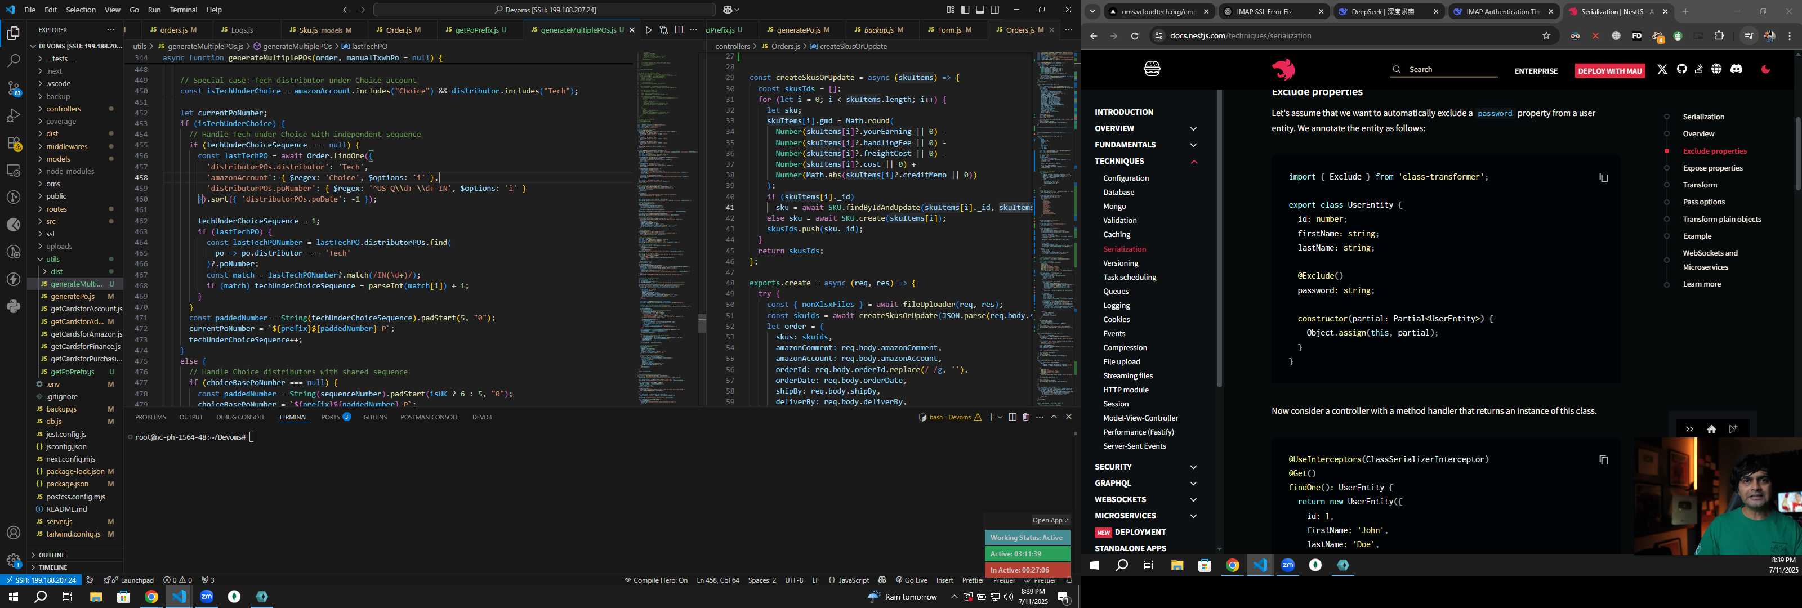This screenshot has height=608, width=1802.
Task: Open the Validation docs page link
Action: click(x=1119, y=220)
